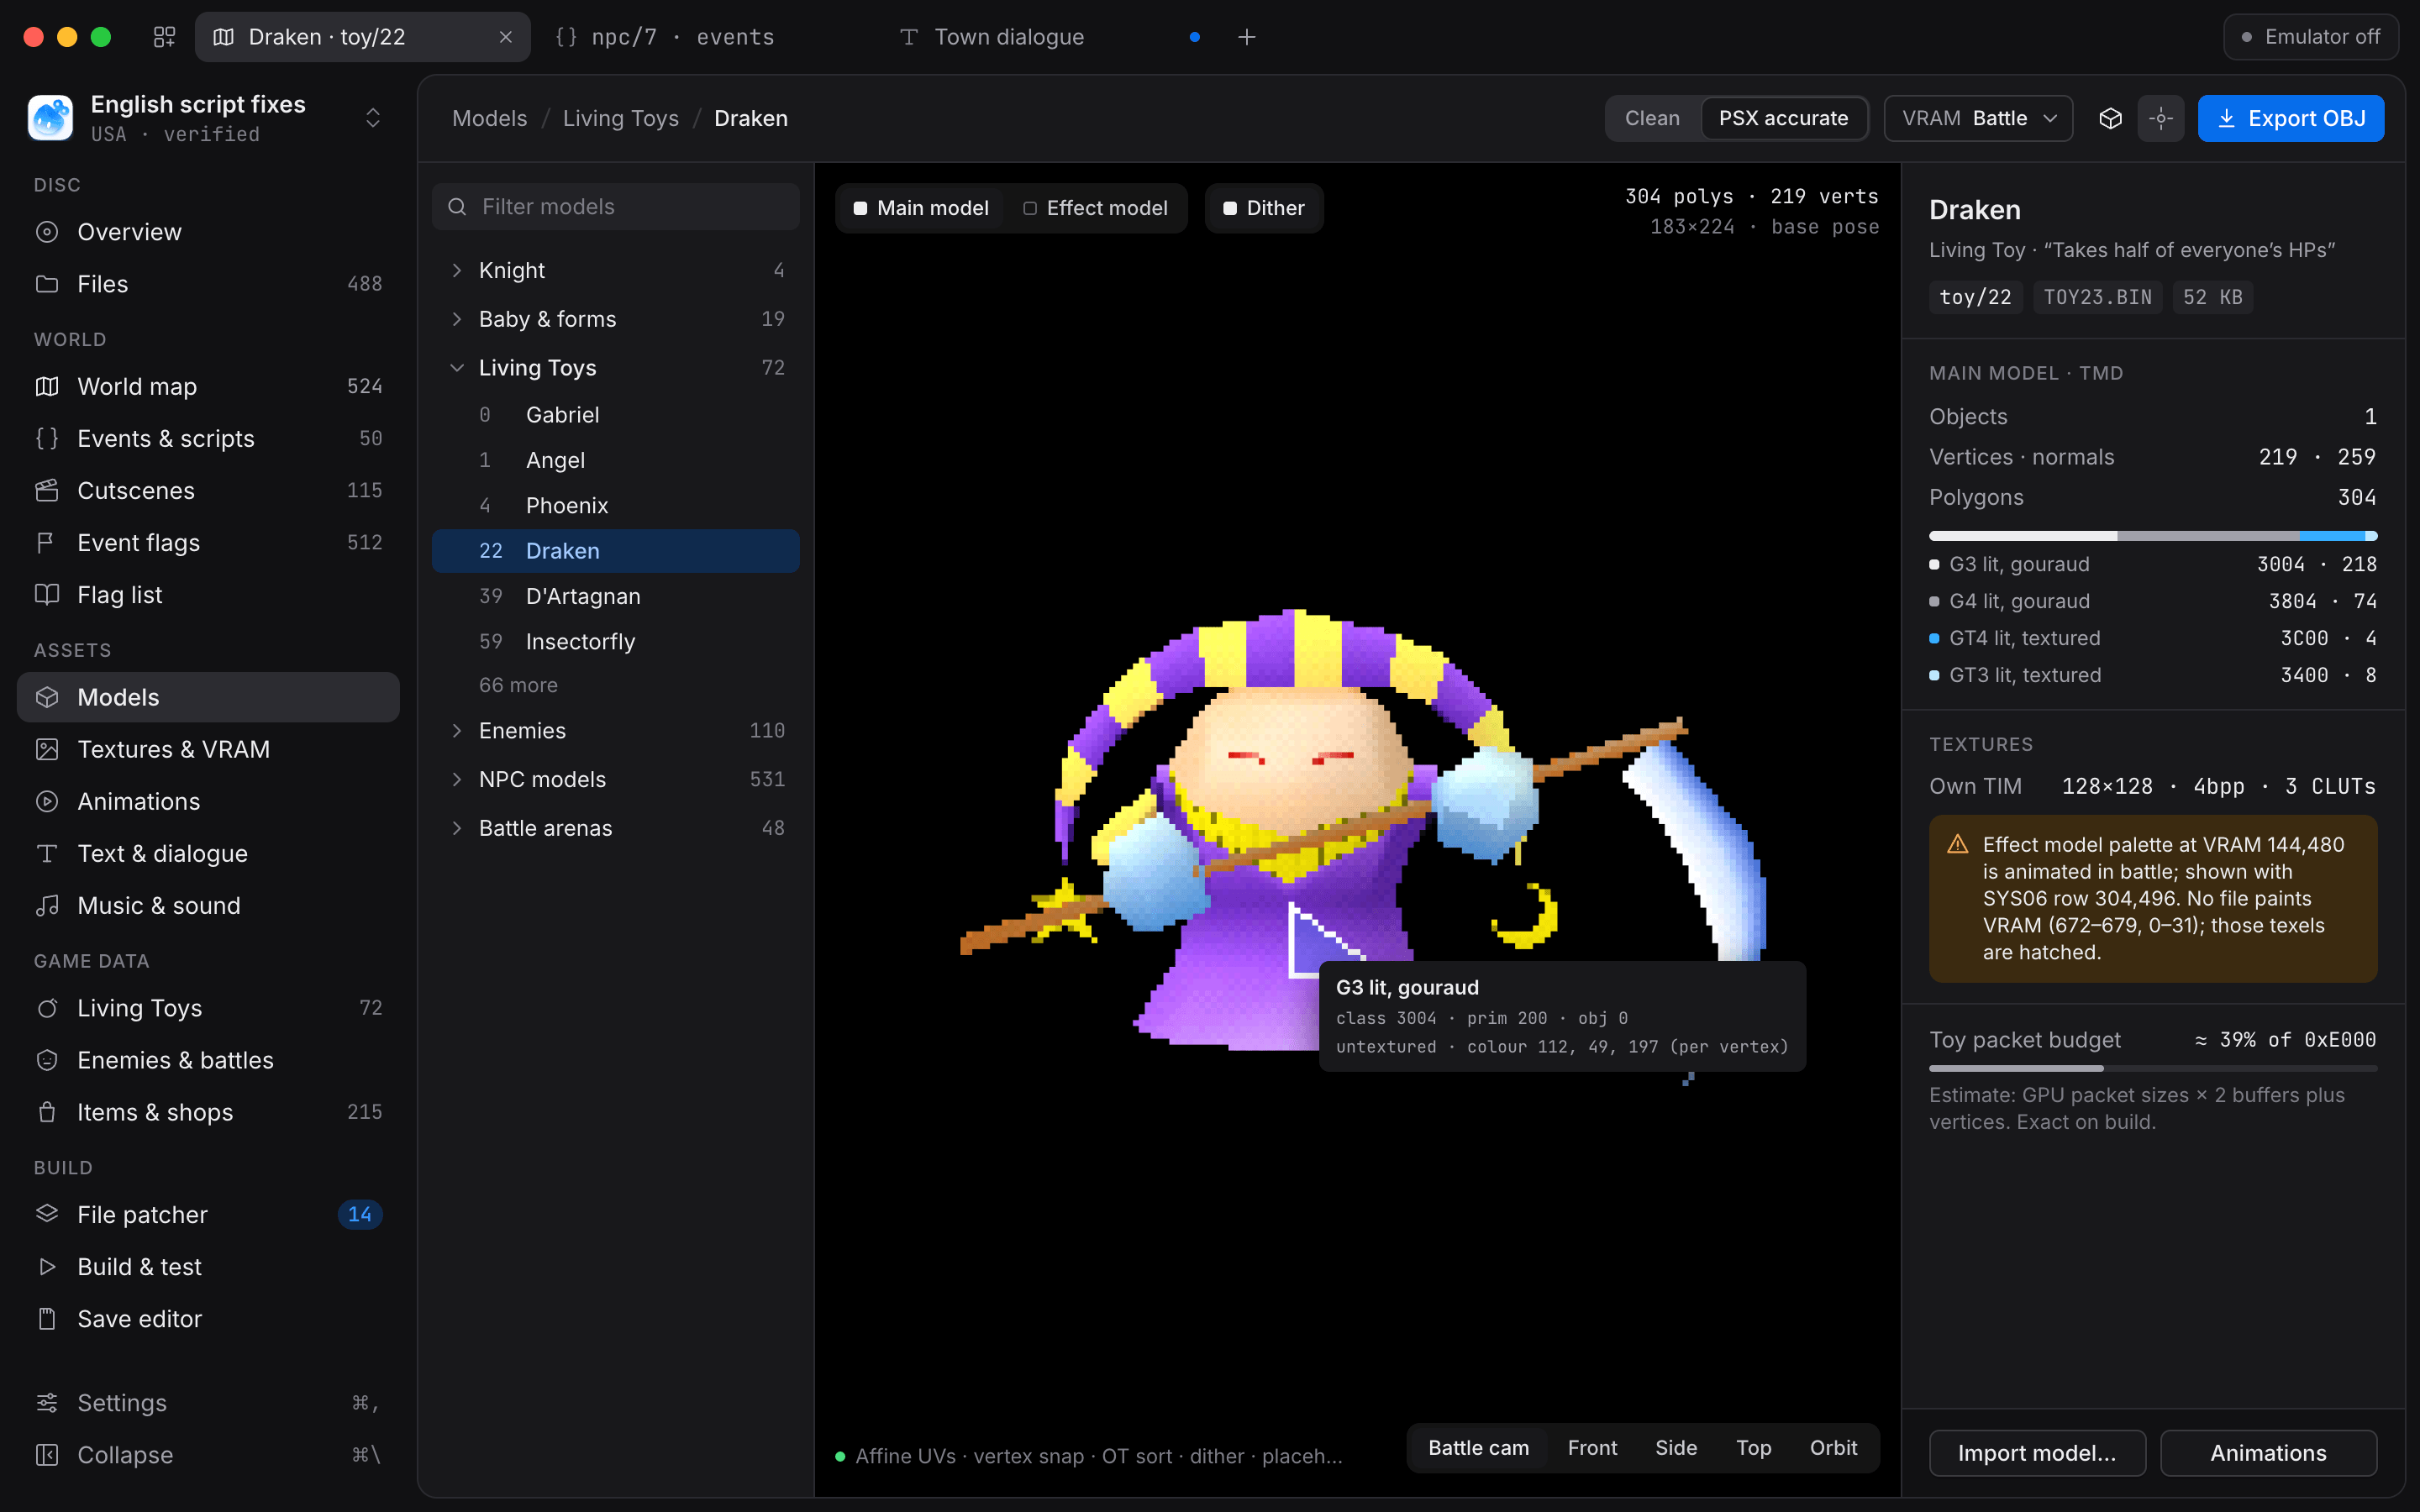Open Settings
The width and height of the screenshot is (2420, 1512).
tap(208, 1402)
